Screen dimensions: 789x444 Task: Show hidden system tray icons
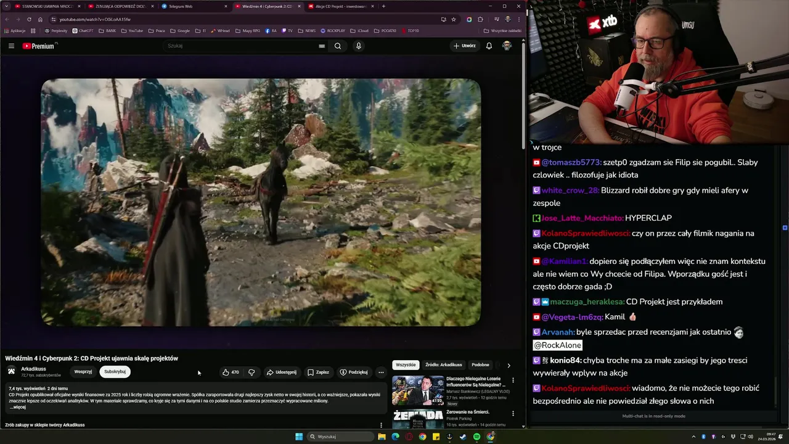[694, 437]
